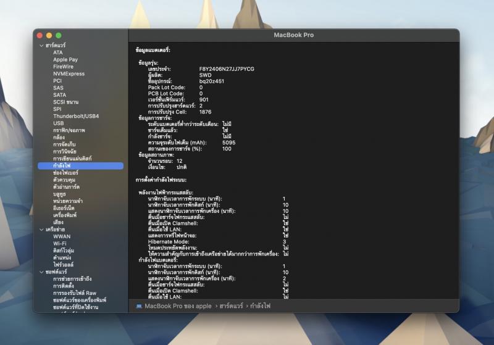Viewport: 494px width, 345px height.
Task: Select WWAN under เครือข่าย
Action: point(62,236)
